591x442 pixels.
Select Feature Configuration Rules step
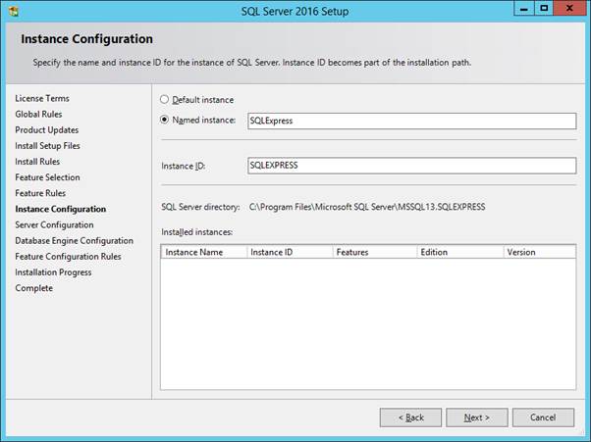(68, 256)
